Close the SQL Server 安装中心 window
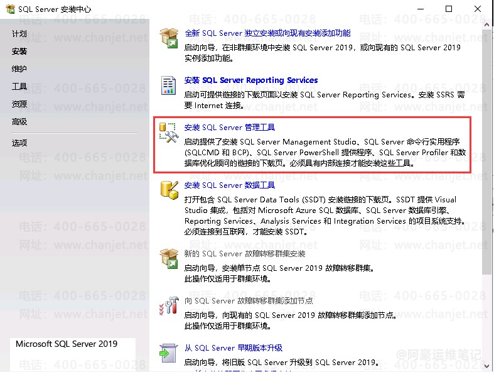 478,9
